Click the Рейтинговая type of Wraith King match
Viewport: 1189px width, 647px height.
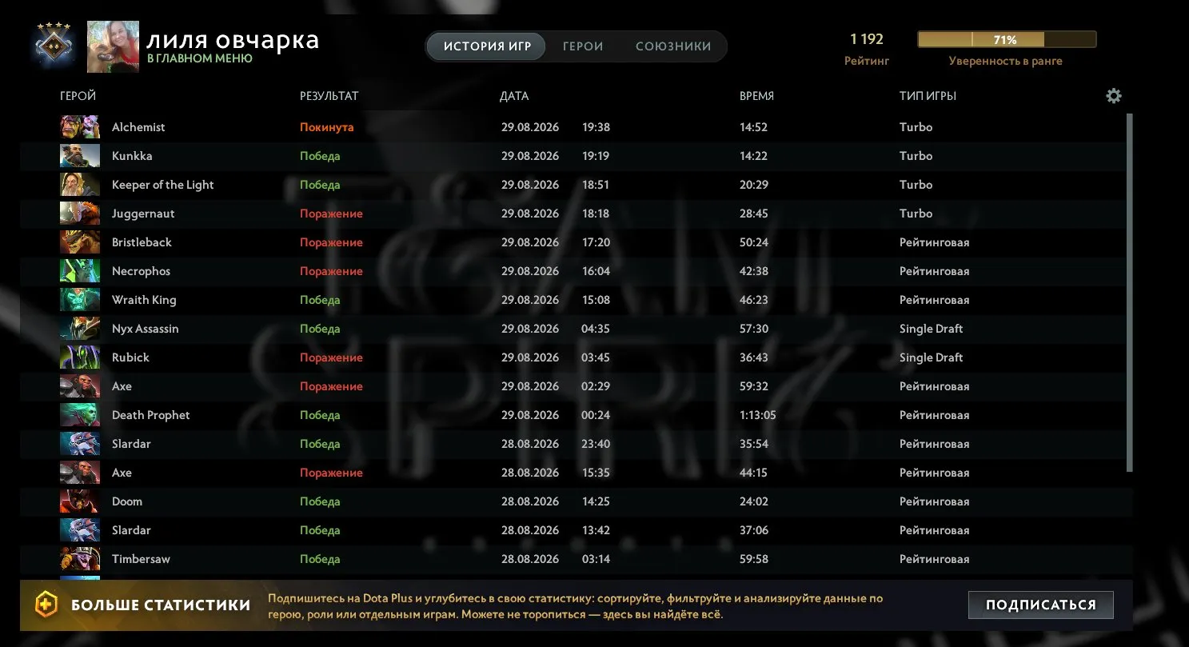[934, 300]
